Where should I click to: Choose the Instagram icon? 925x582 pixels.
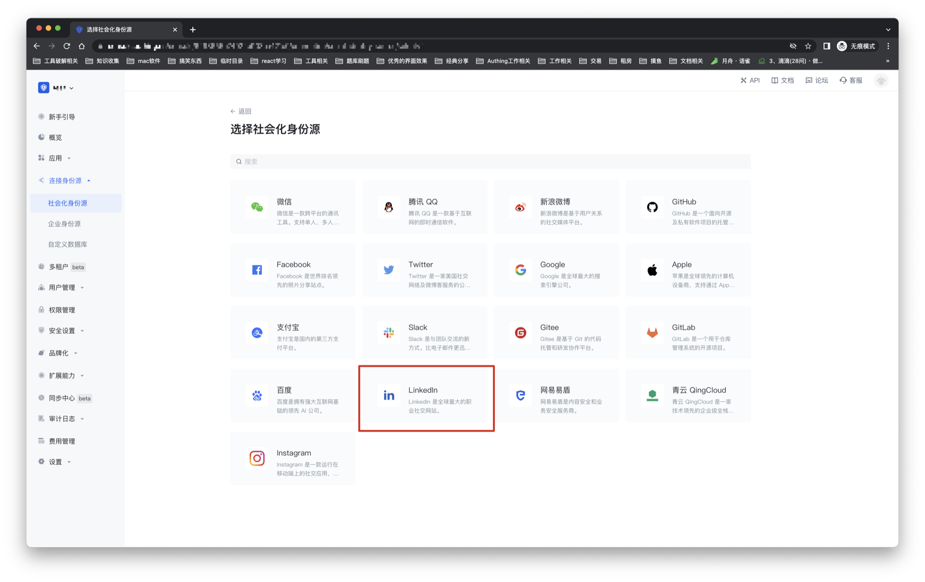point(257,458)
